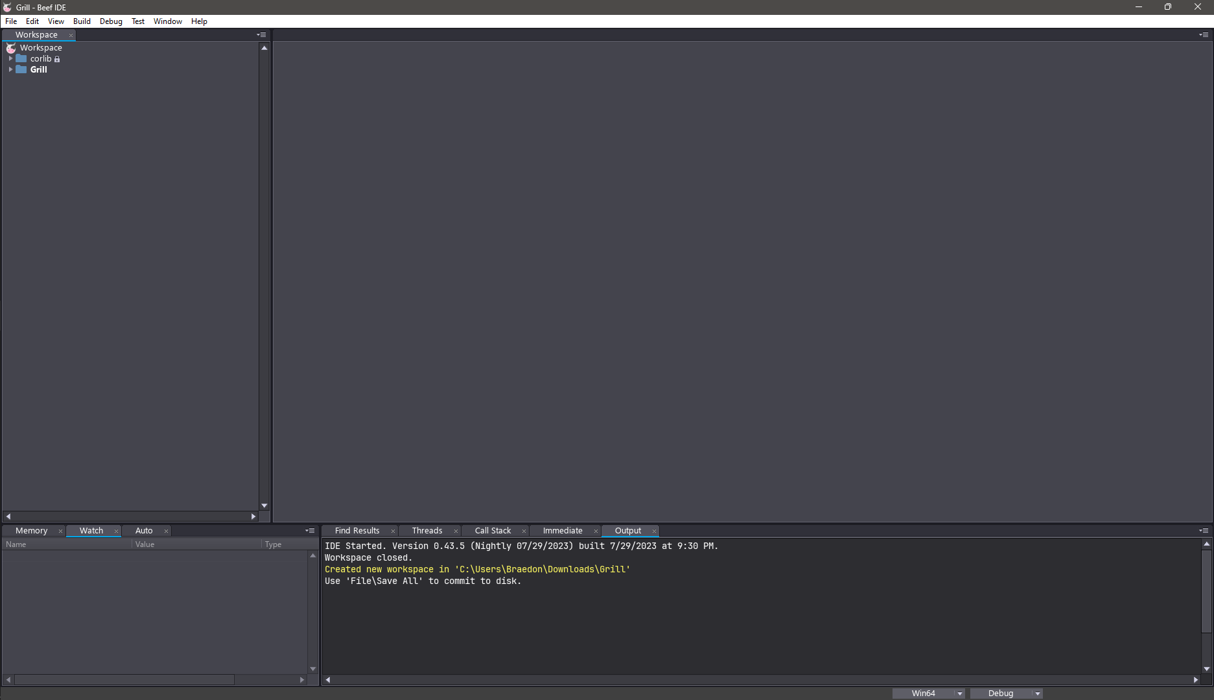The width and height of the screenshot is (1214, 700).
Task: Open the Debug menu
Action: coord(111,21)
